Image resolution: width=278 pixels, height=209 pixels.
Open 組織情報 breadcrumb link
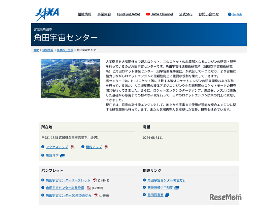tap(48, 50)
